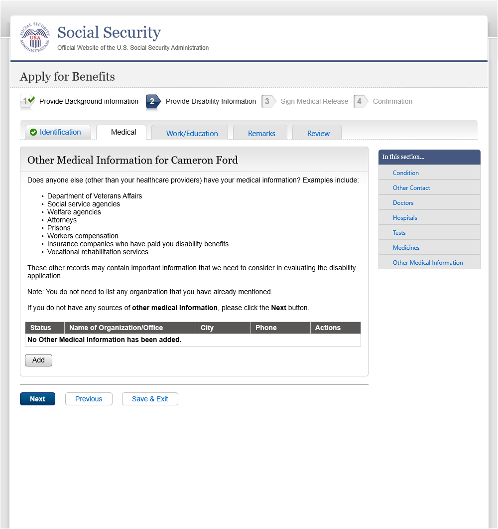This screenshot has width=498, height=529.
Task: Select the Medicines sidebar link
Action: coord(406,248)
